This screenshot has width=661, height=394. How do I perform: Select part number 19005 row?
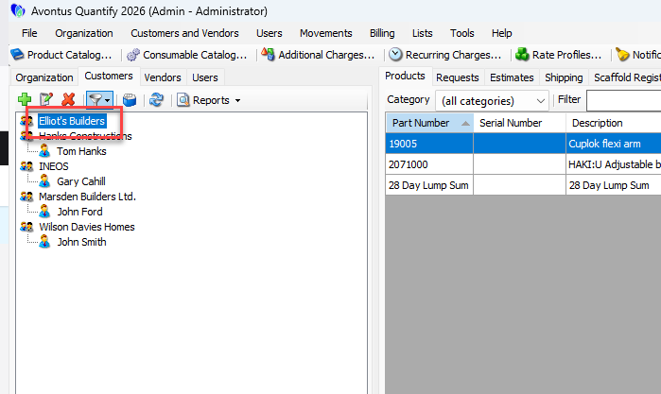523,144
